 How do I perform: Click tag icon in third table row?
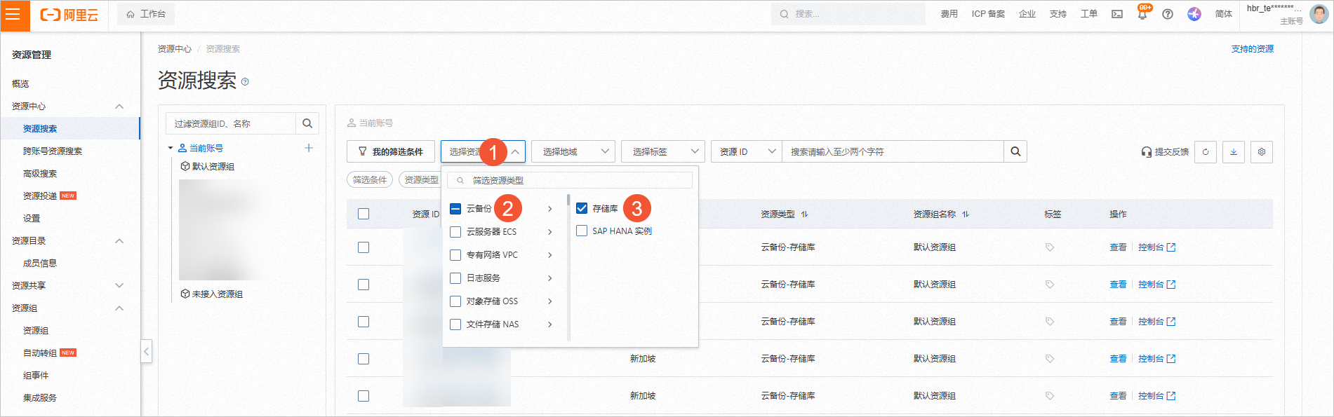(x=1050, y=322)
